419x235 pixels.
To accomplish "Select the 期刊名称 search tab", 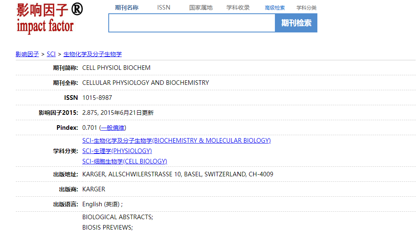I will pos(127,7).
